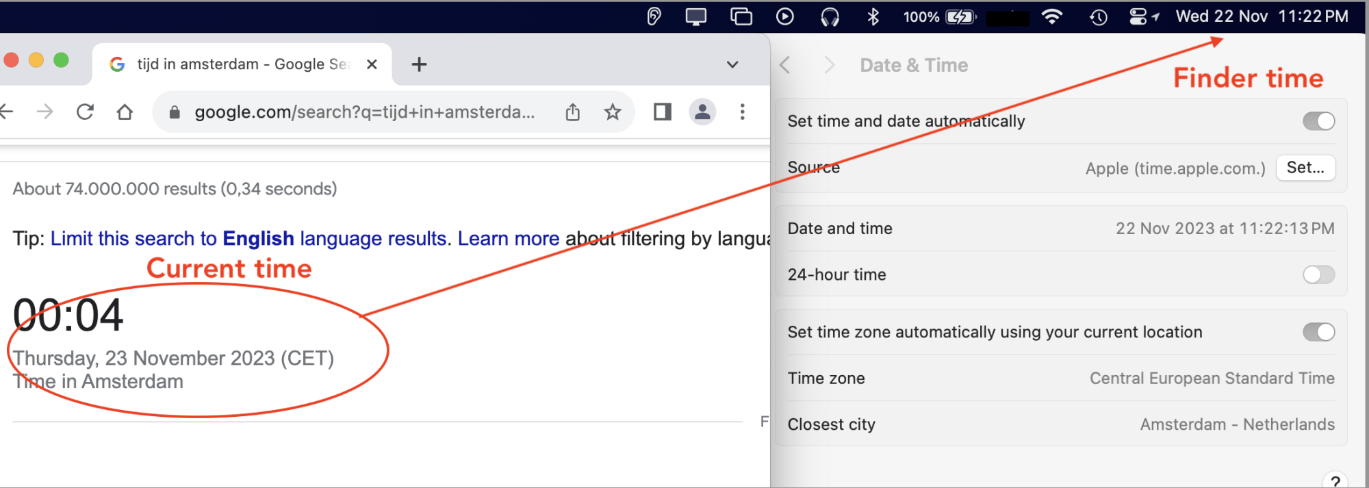Image resolution: width=1369 pixels, height=488 pixels.
Task: Go back in System Settings
Action: pyautogui.click(x=785, y=65)
